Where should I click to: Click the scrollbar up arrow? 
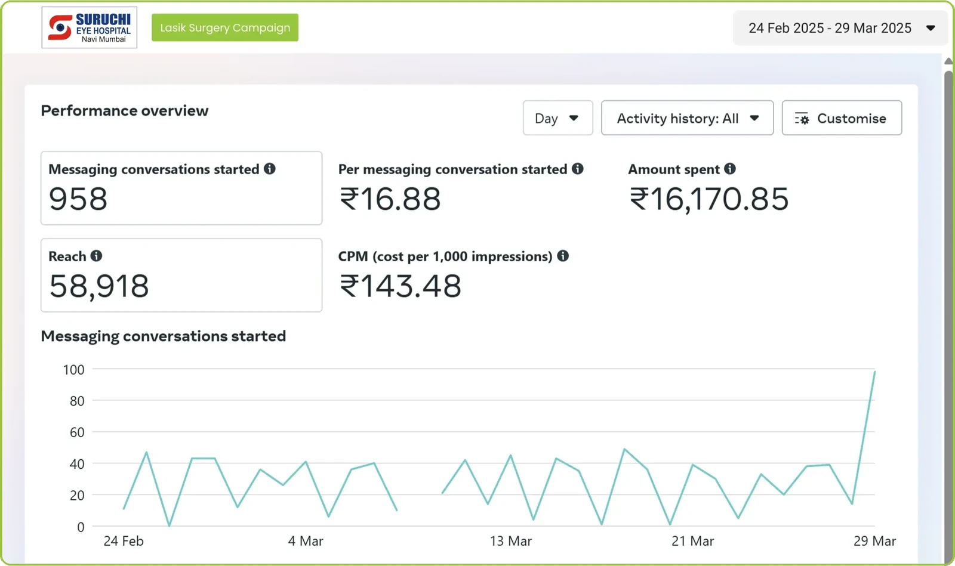coord(948,61)
